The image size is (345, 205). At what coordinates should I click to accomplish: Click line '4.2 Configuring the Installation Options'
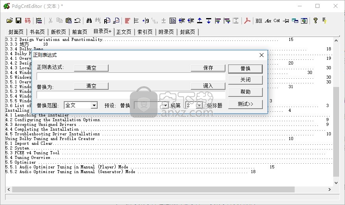pos(53,120)
